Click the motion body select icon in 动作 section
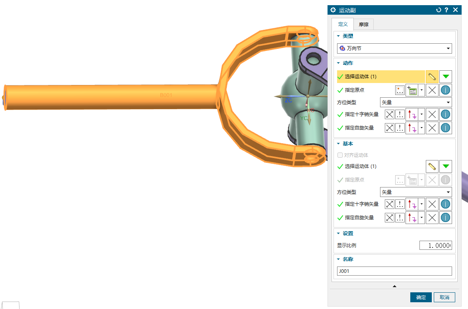The width and height of the screenshot is (468, 309). pyautogui.click(x=432, y=77)
